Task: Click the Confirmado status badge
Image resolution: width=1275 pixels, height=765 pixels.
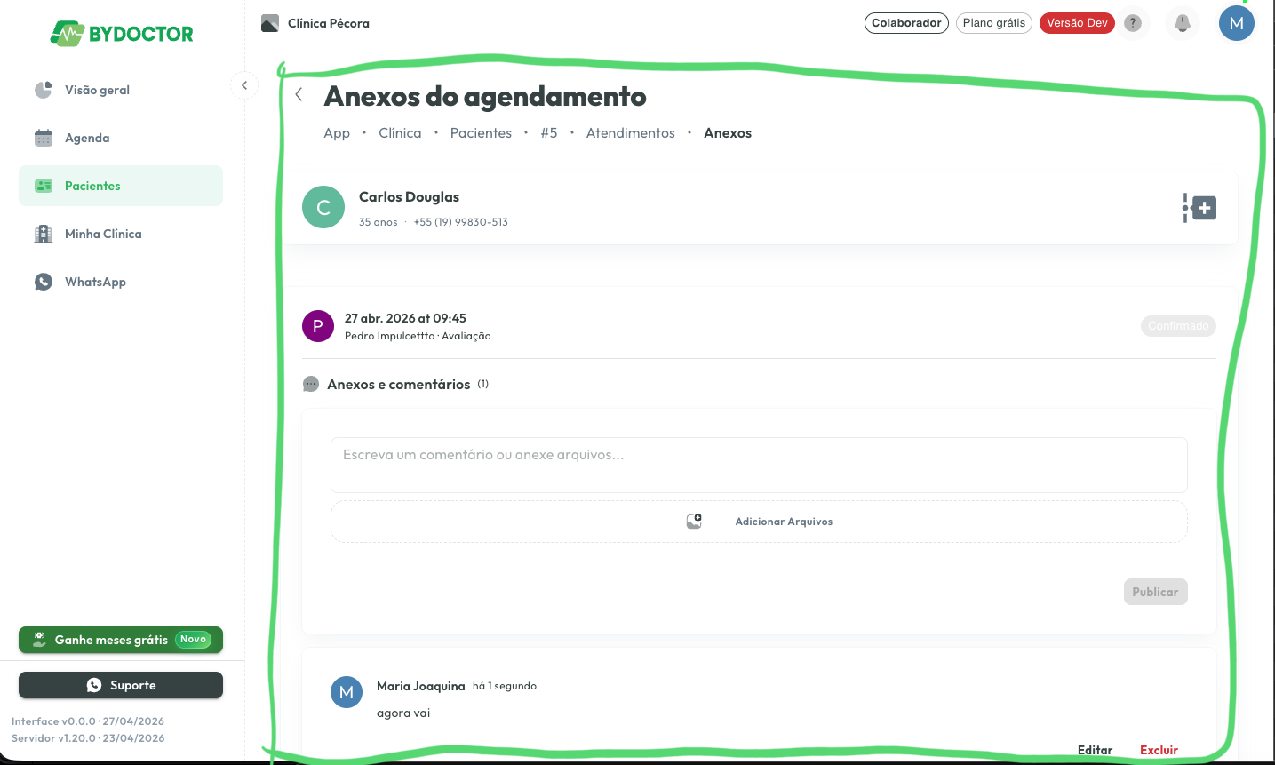Action: [x=1178, y=326]
